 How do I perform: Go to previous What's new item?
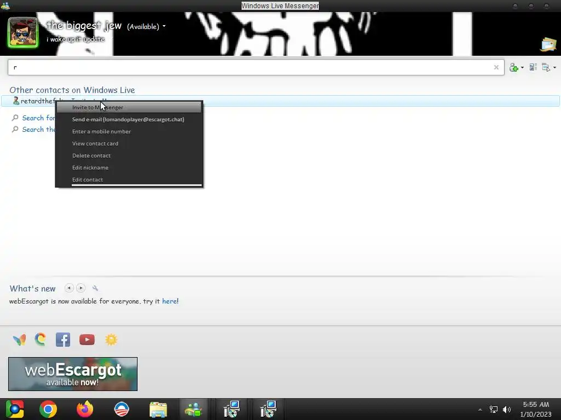pyautogui.click(x=69, y=288)
